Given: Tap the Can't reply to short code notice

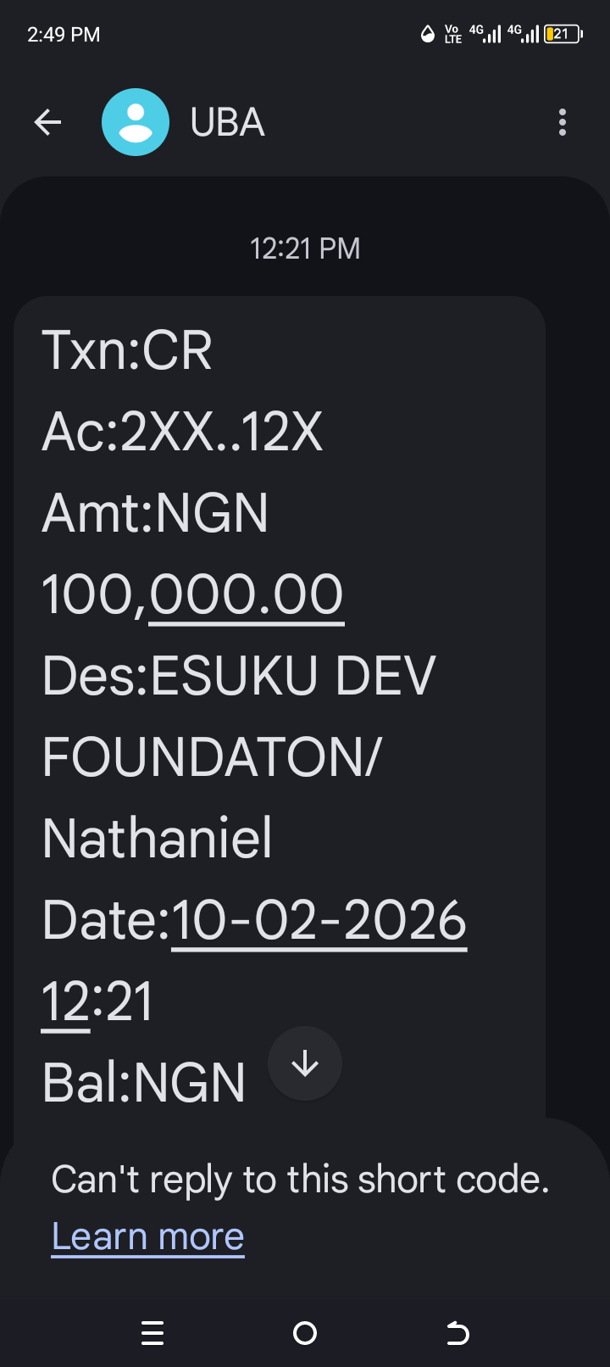Looking at the screenshot, I should pos(300,1179).
